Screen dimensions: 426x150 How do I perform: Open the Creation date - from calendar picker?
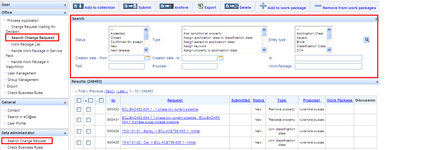148,58
